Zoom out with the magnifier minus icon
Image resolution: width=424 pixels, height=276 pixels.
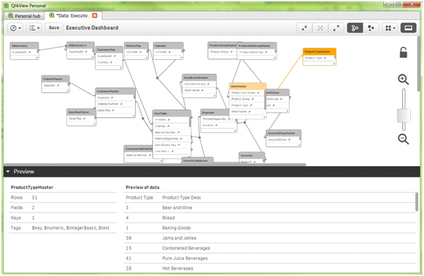point(403,139)
